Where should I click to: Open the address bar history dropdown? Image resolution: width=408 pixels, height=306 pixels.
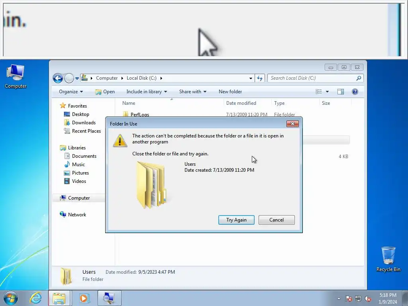coord(251,78)
